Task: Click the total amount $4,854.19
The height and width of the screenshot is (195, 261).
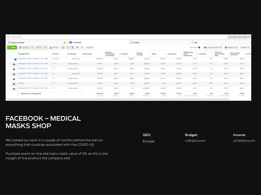Action: (100, 94)
